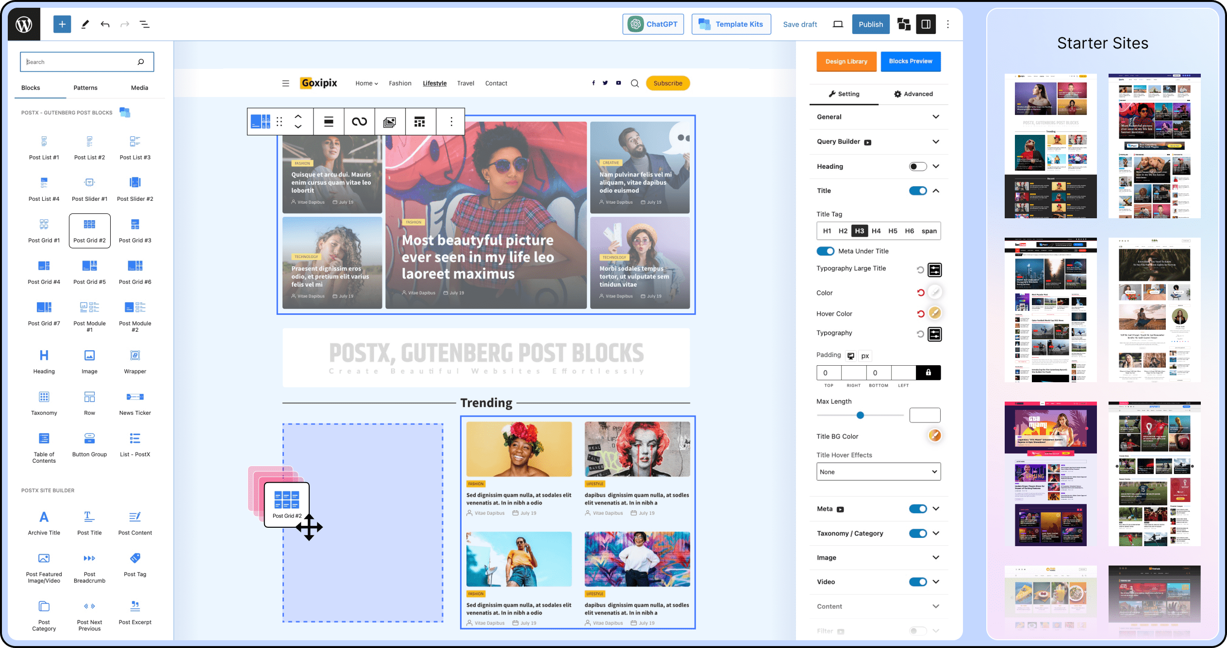Click the redo arrow

click(x=125, y=24)
